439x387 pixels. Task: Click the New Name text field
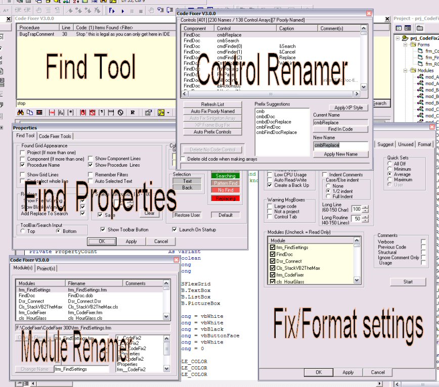340,146
